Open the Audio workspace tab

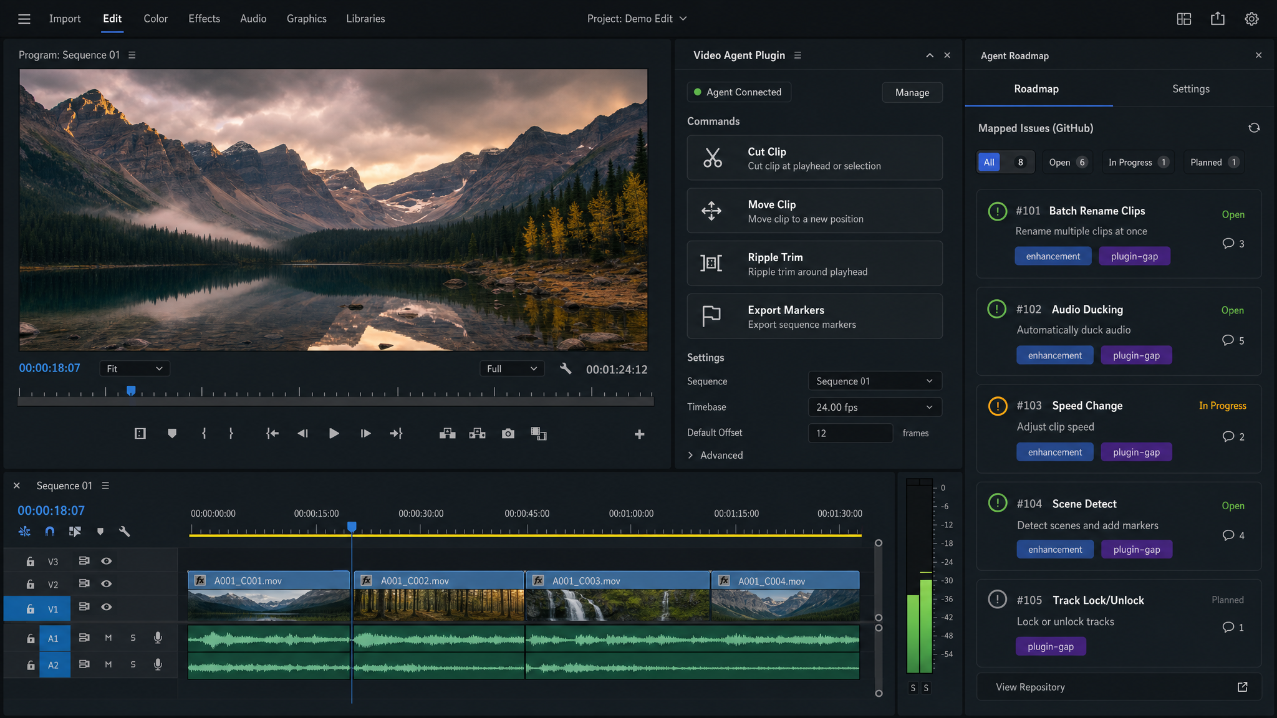[x=253, y=19]
